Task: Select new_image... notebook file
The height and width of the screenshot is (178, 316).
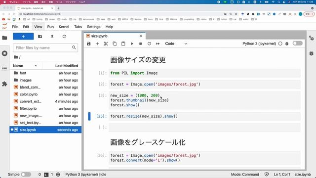Action: click(45, 116)
